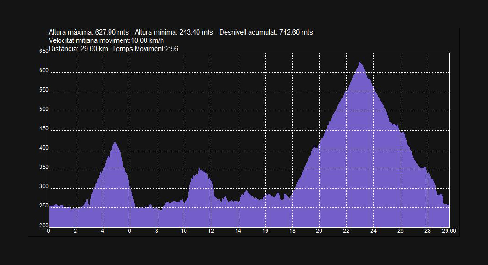Click the 29.60 end distance label
The width and height of the screenshot is (488, 265).
point(449,231)
